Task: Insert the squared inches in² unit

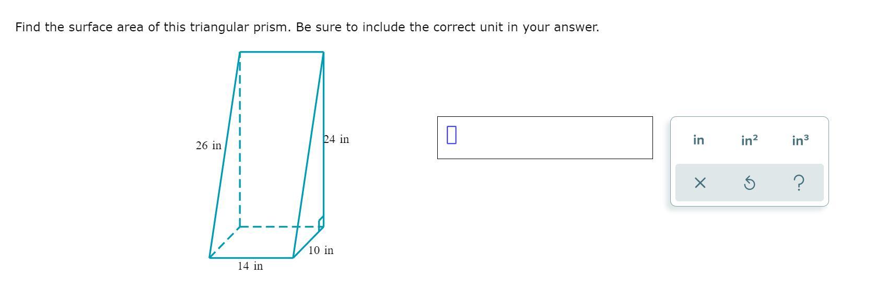Action: click(x=749, y=140)
